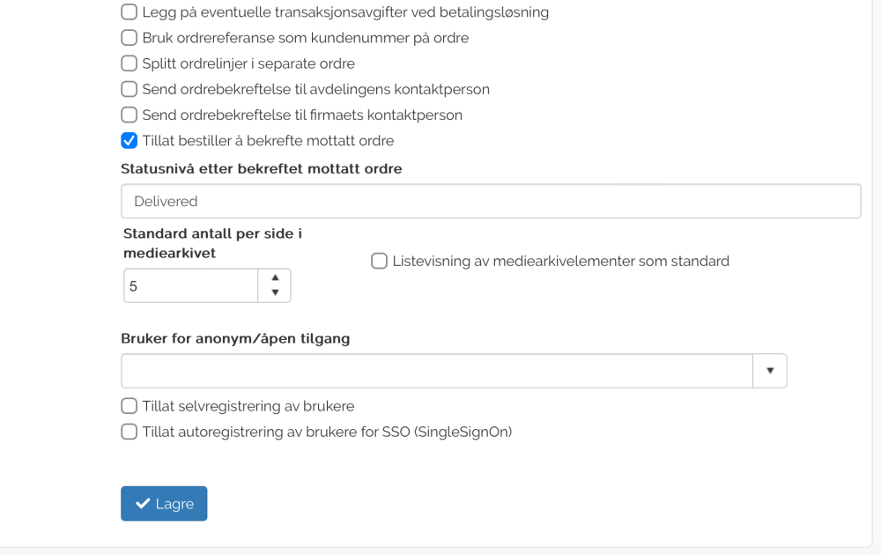Enable Splitt ordrelinjer i separate ordre
The image size is (881, 555).
130,63
